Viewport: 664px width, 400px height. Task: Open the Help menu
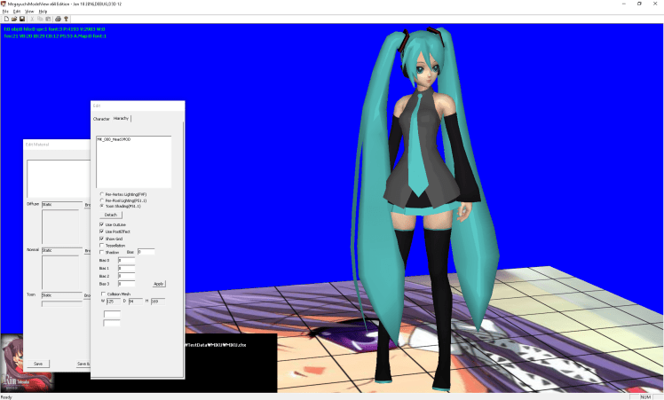pos(43,12)
